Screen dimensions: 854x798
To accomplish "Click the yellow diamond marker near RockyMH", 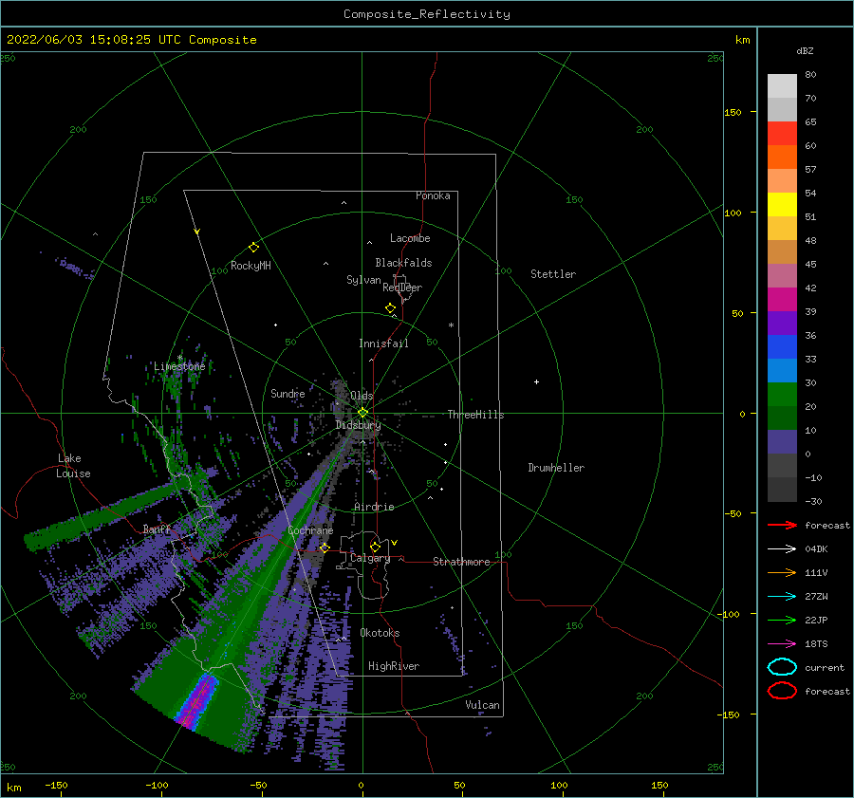I will [x=253, y=248].
